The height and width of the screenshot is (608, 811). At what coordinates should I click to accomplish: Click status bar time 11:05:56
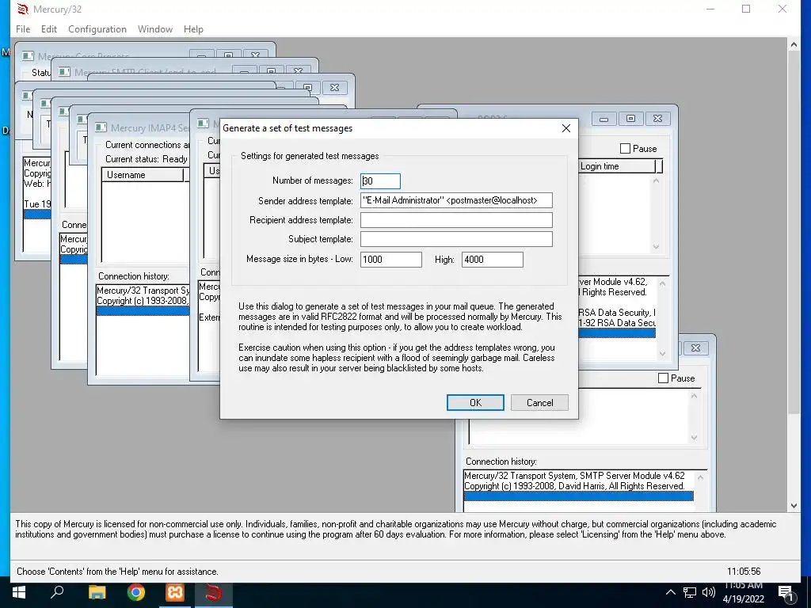click(x=744, y=572)
